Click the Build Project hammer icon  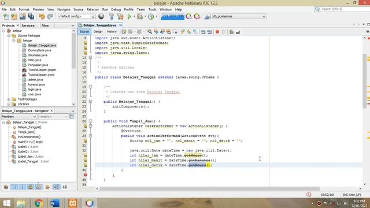(x=112, y=16)
